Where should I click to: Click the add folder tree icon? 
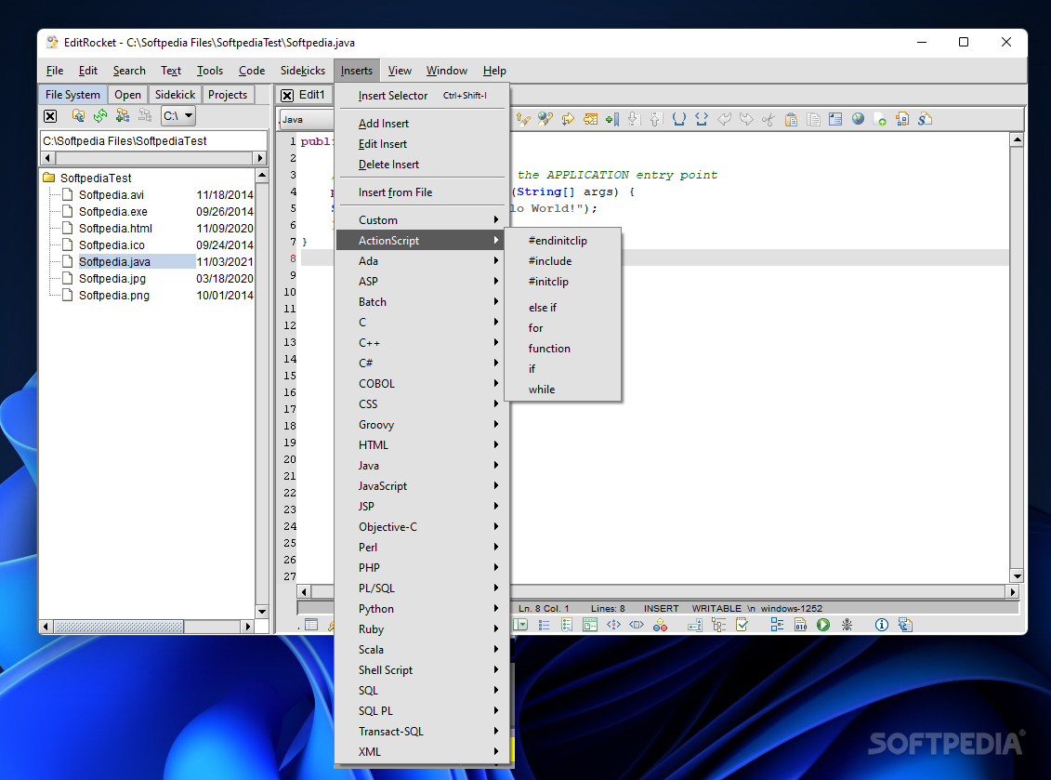(x=122, y=116)
